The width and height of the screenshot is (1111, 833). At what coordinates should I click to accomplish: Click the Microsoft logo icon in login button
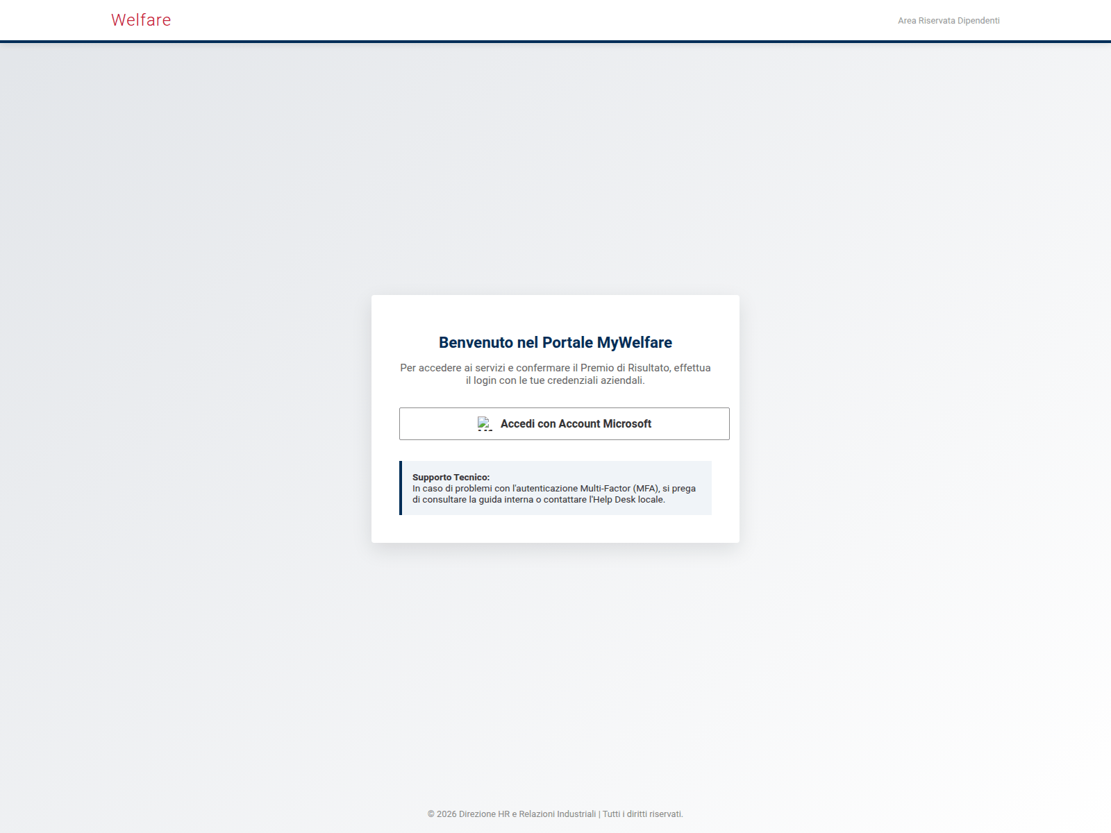point(485,423)
